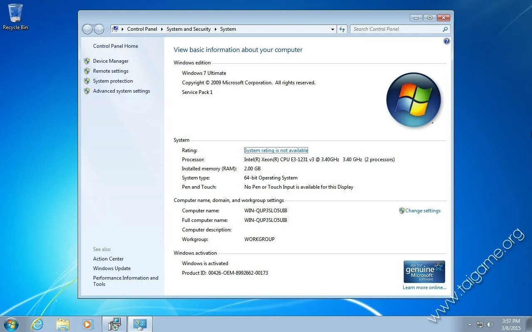Open the address bar history dropdown

[332, 29]
